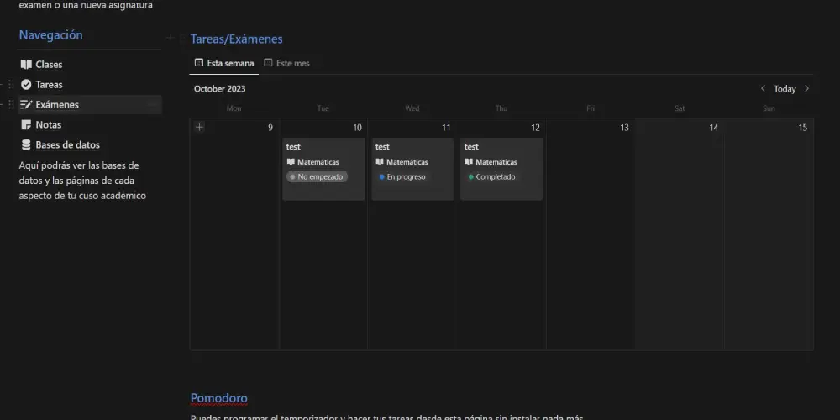Click the Notas sticky note icon
Viewport: 840px width, 420px height.
[26, 125]
